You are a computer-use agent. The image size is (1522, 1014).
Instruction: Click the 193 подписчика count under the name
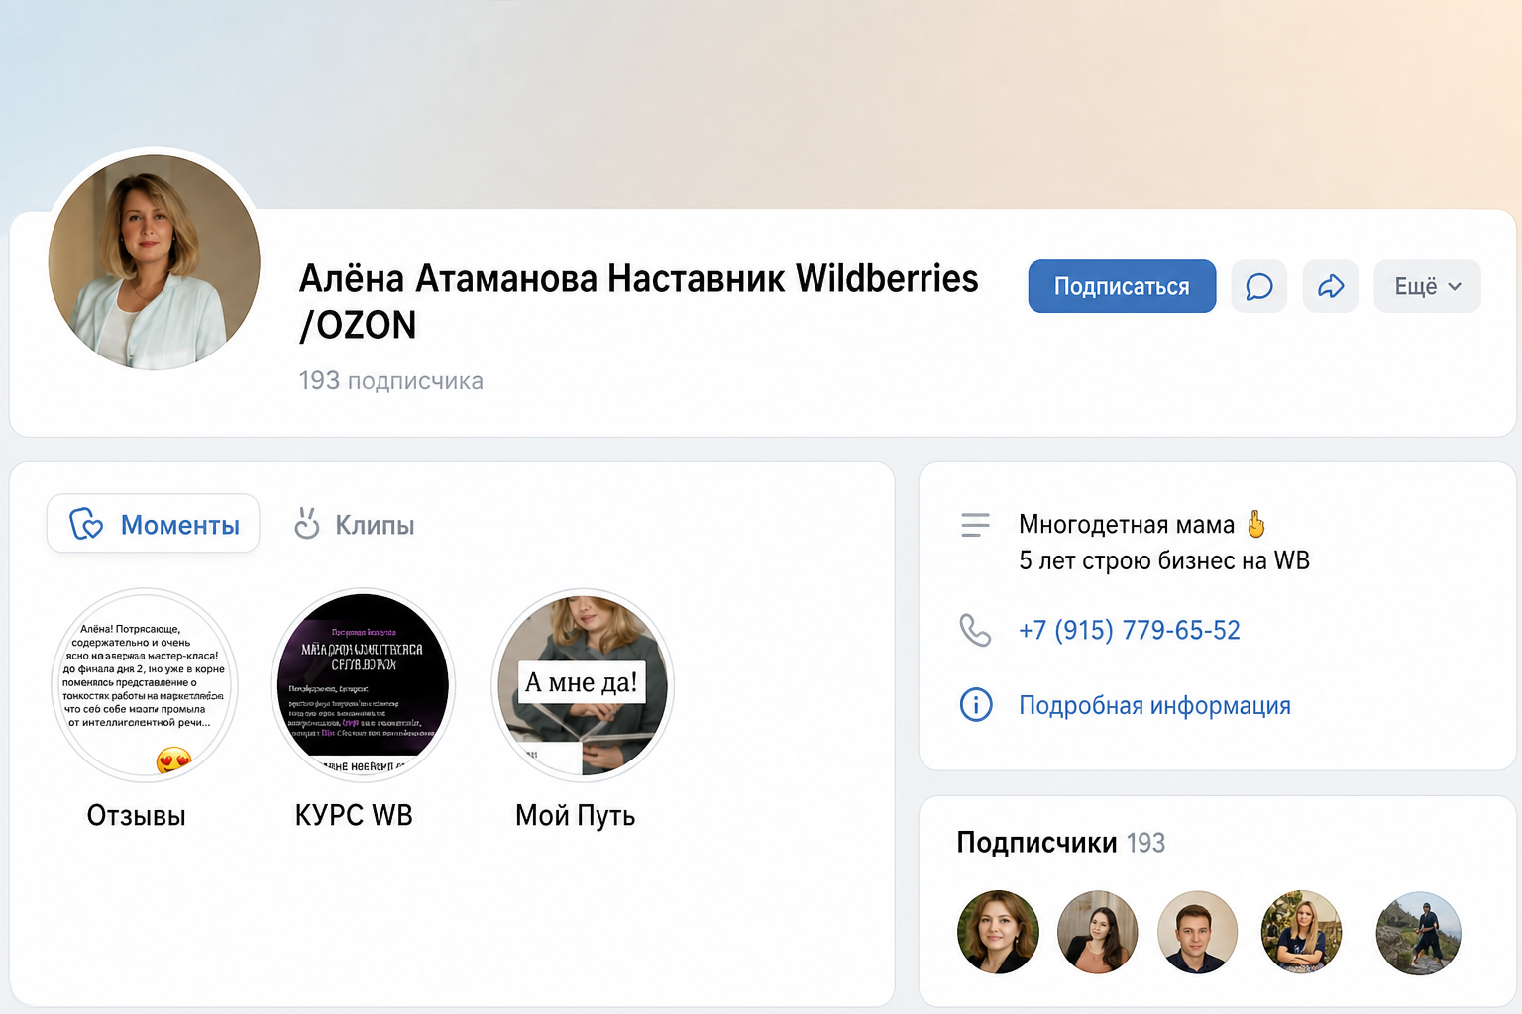[391, 381]
